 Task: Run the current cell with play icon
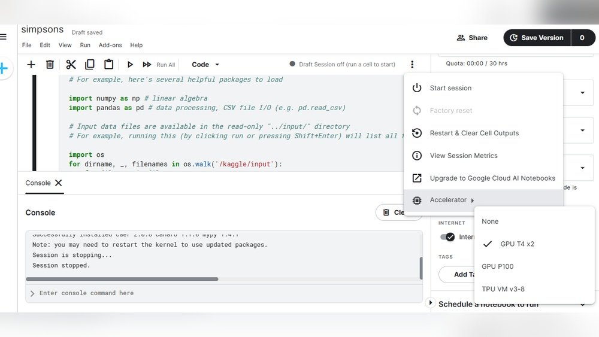pos(130,65)
